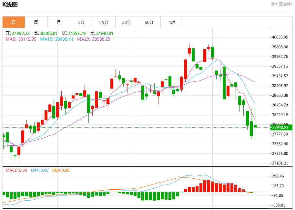The width and height of the screenshot is (295, 210).
Task: Click the opening price 37992.22
Action: pyautogui.click(x=21, y=33)
